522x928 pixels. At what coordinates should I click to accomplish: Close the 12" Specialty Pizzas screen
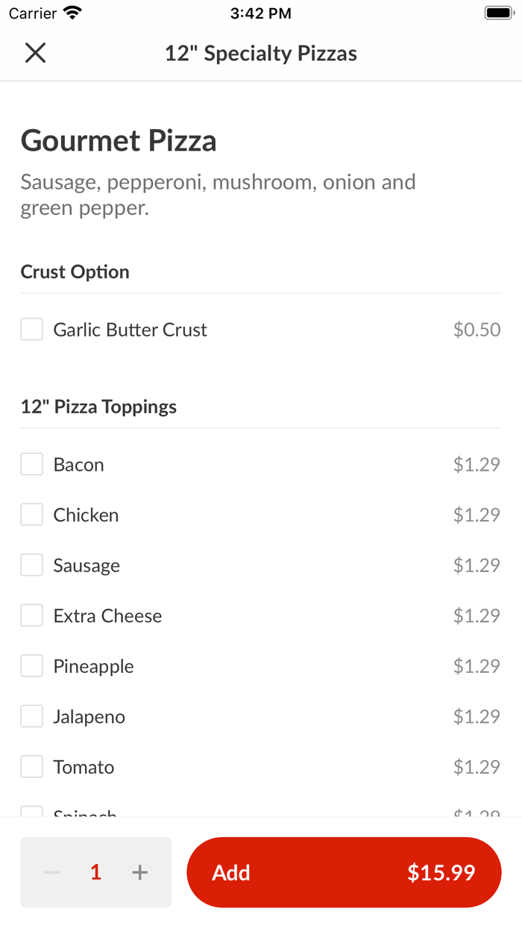tap(35, 52)
